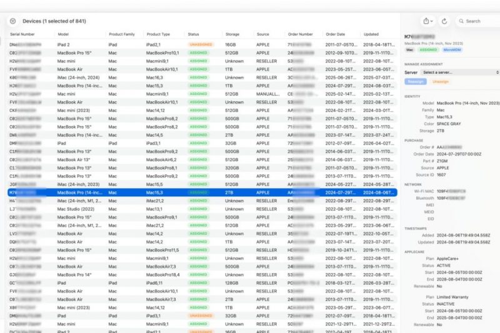Sort by the Updated column header
The height and width of the screenshot is (333, 500).
[371, 34]
